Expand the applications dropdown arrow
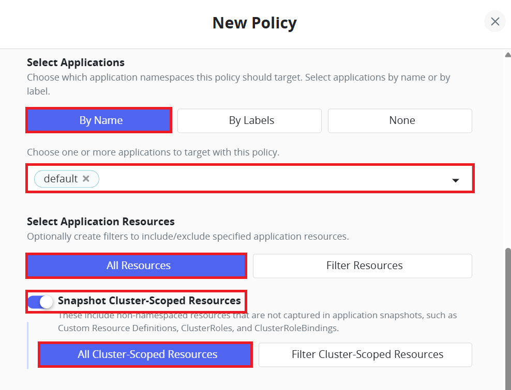511x390 pixels. coord(455,180)
